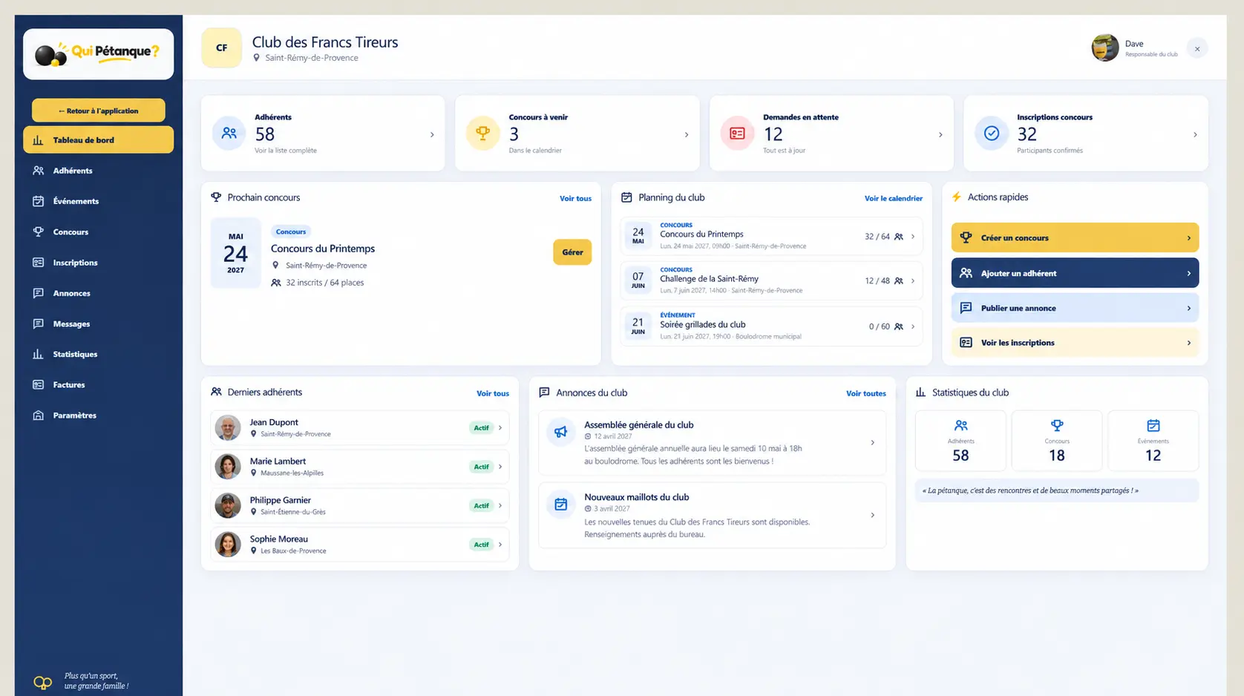This screenshot has width=1244, height=696.
Task: Open Dave's profile avatar
Action: click(1105, 47)
